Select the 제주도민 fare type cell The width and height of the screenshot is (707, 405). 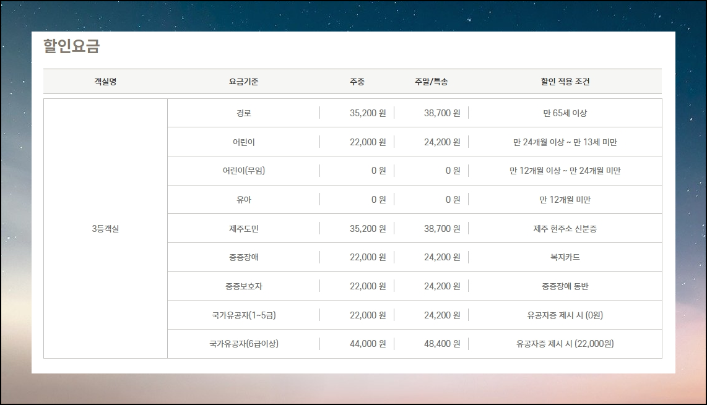[243, 228]
